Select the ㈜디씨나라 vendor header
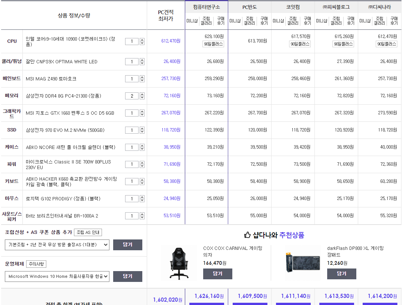This screenshot has height=305, width=403. pyautogui.click(x=379, y=7)
